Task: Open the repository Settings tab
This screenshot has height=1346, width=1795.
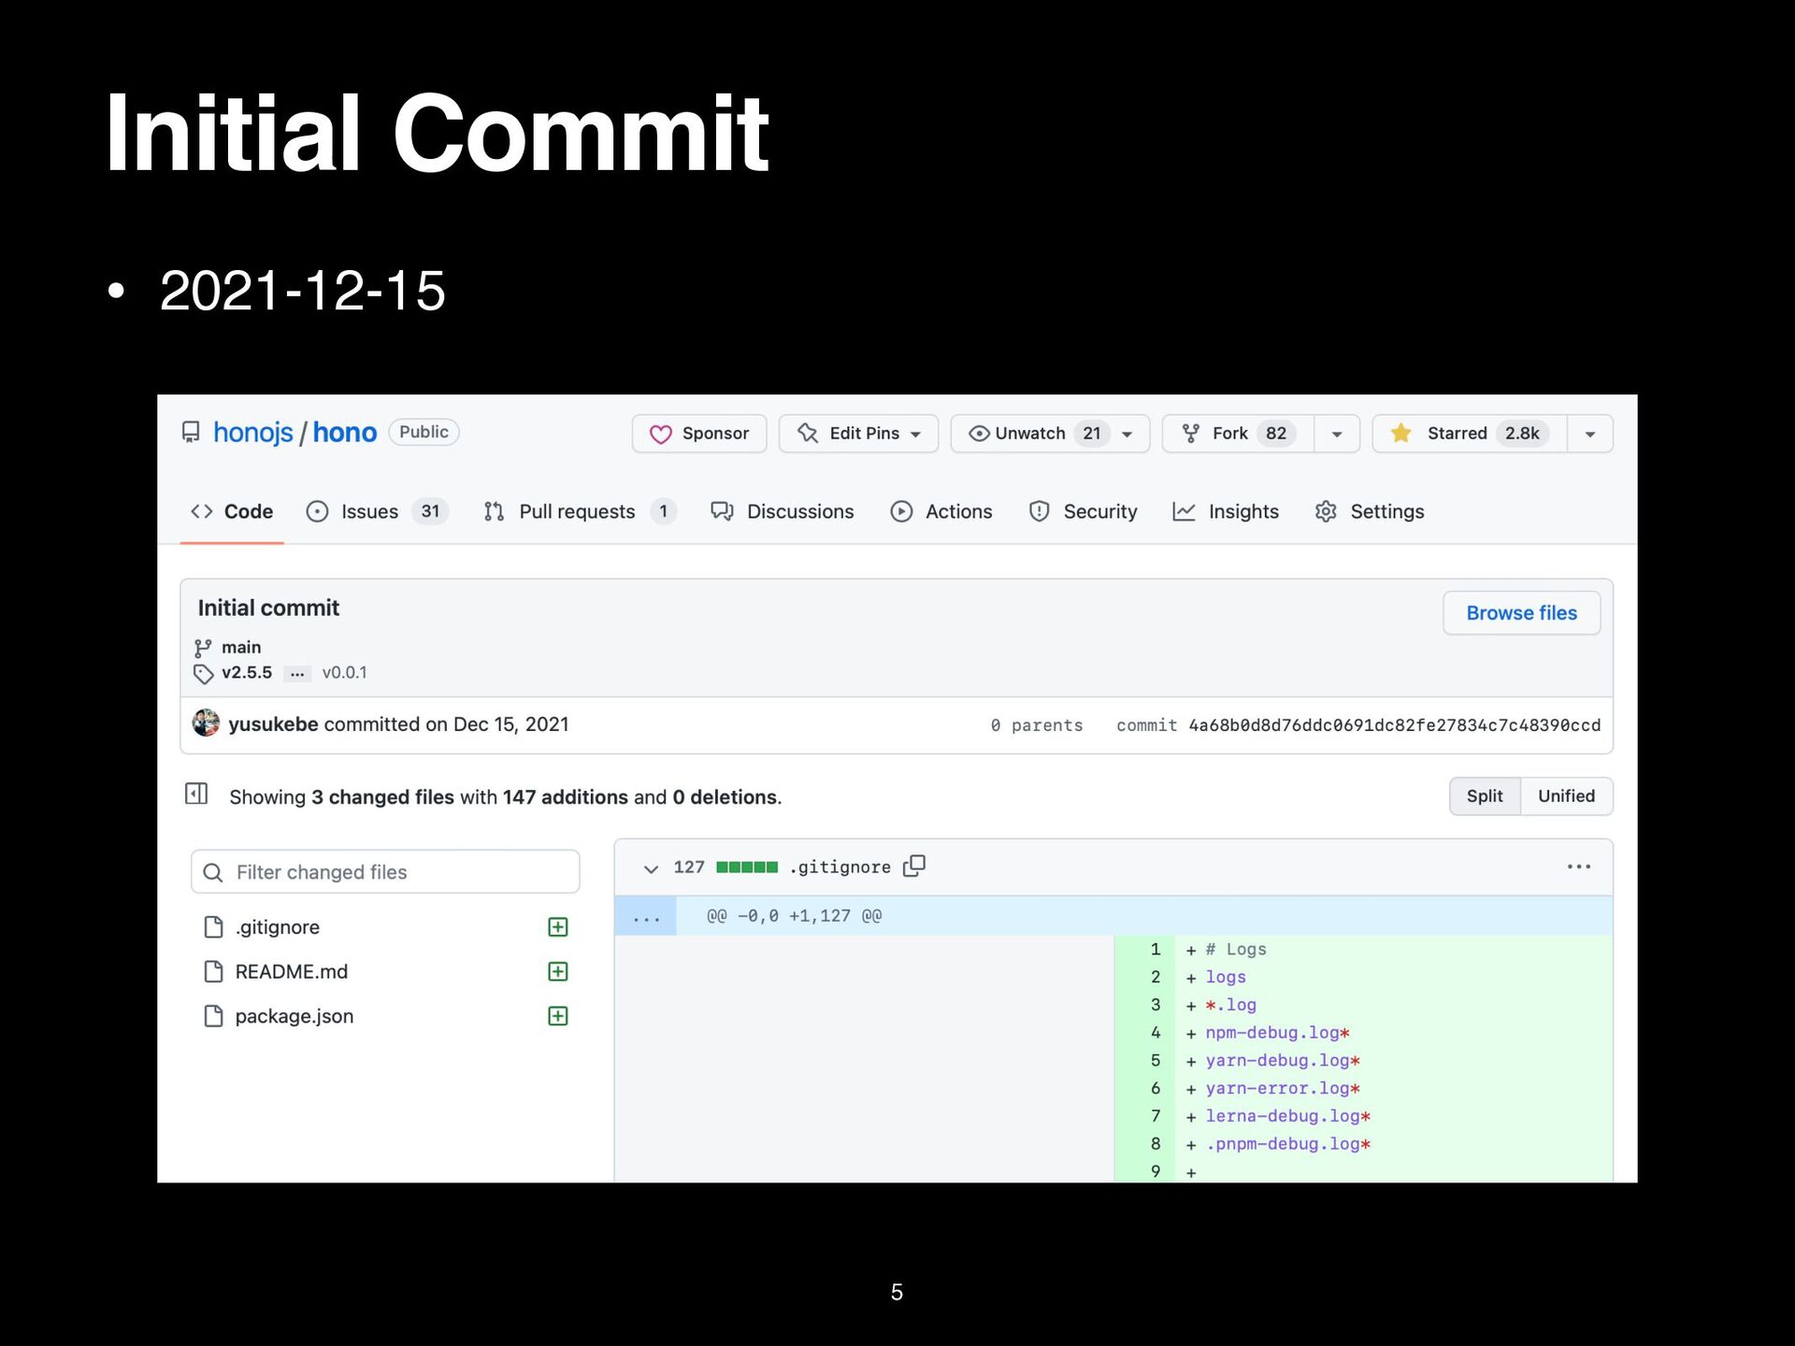Action: pyautogui.click(x=1370, y=511)
